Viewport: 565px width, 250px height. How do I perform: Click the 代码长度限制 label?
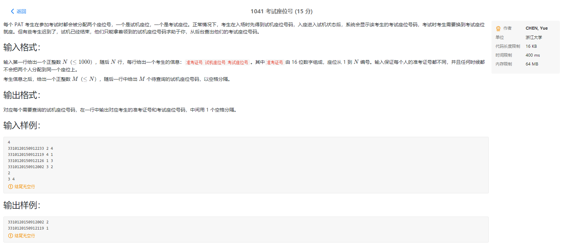point(508,46)
